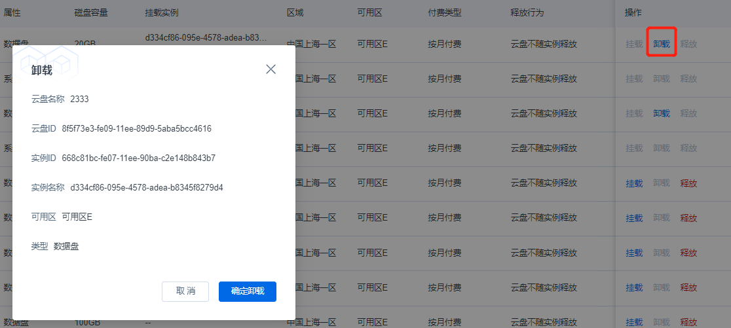The height and width of the screenshot is (328, 731).
Task: Click the red 释放 link in the fifth row
Action: [688, 183]
